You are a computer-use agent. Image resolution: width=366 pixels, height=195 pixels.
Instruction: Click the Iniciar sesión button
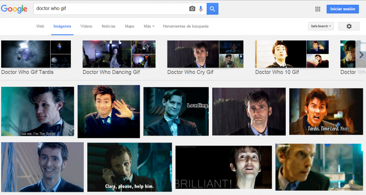[x=342, y=9]
